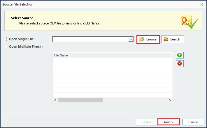Cancel the source file selection
Screen dimensions: 207x128
[193, 122]
